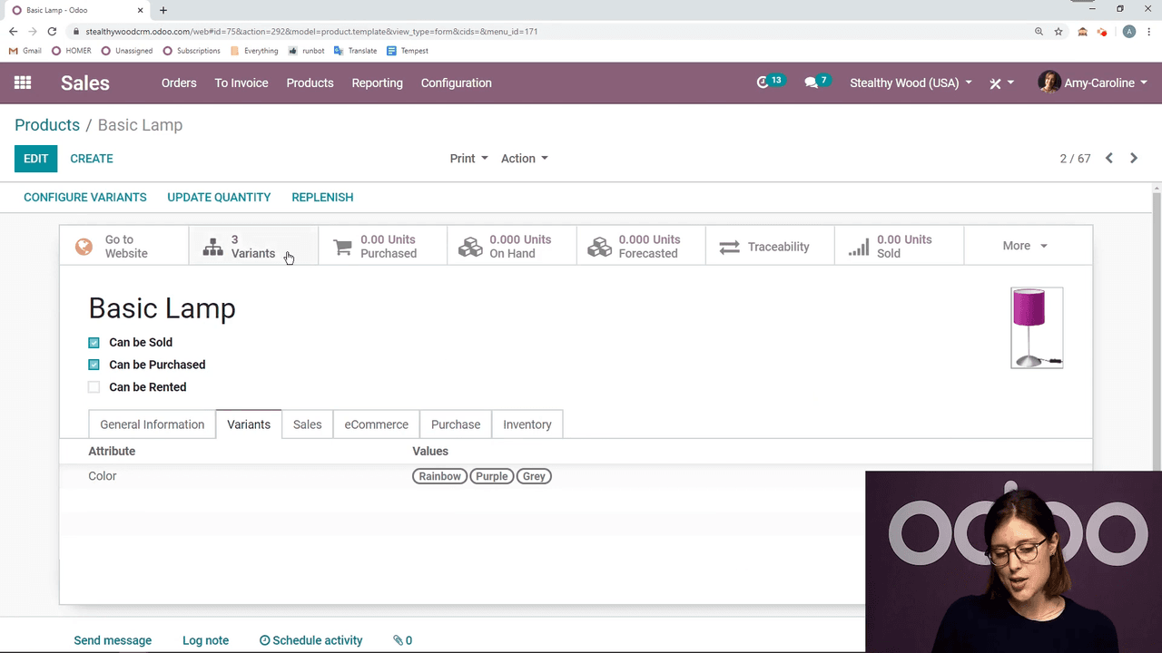Open the Configuration menu
The height and width of the screenshot is (653, 1162).
(x=456, y=83)
